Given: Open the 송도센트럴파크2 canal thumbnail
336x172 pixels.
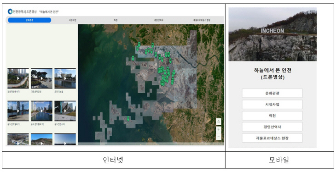Looking at the screenshot, I should [41, 111].
